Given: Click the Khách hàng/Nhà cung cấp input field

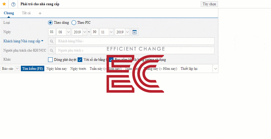Looking at the screenshot, I should click(x=135, y=41).
